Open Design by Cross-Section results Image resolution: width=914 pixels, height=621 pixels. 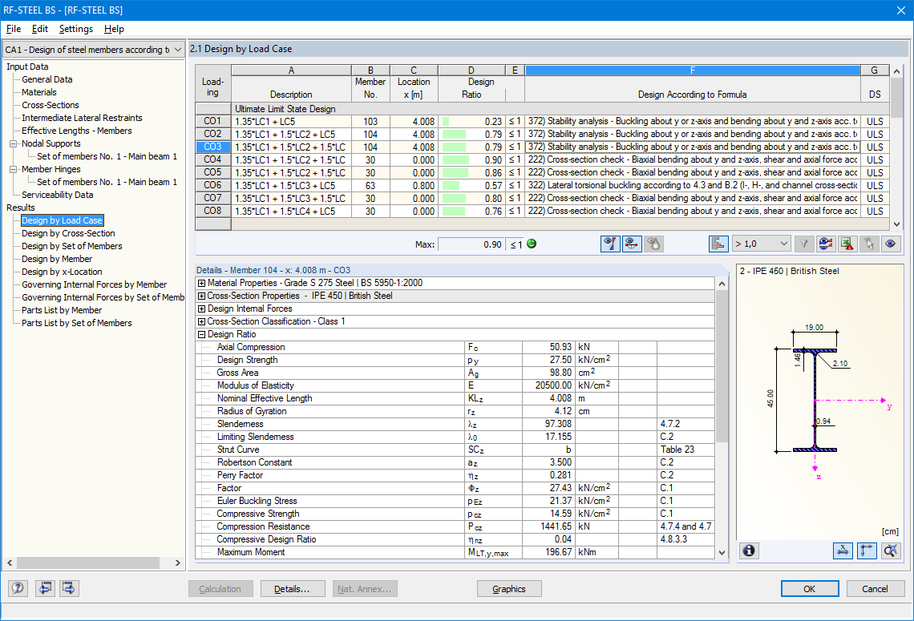coord(68,233)
